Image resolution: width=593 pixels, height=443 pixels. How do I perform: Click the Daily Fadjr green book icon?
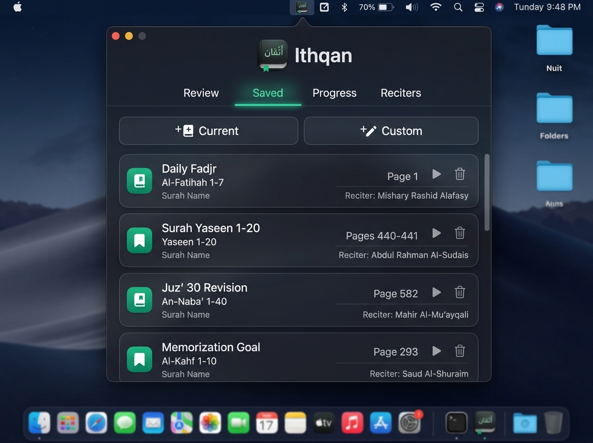(139, 181)
